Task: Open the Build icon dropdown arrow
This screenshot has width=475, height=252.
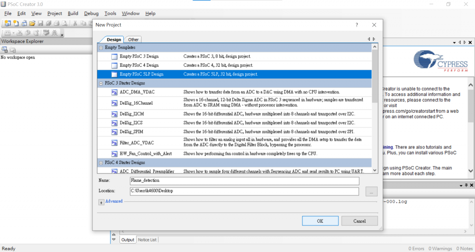Action: pyautogui.click(x=13, y=33)
